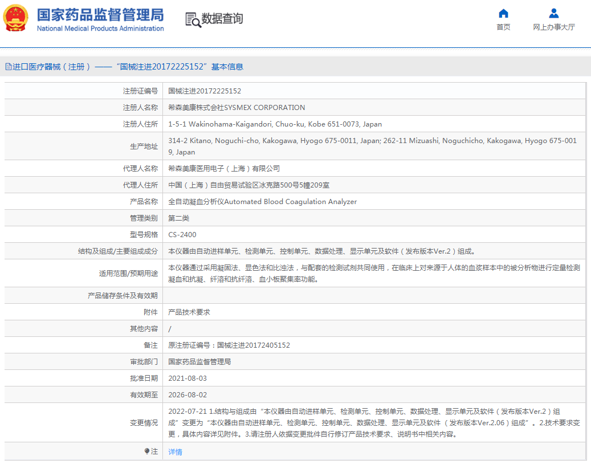The height and width of the screenshot is (464, 591).
Task: Click management category value 第二类
Action: point(178,218)
